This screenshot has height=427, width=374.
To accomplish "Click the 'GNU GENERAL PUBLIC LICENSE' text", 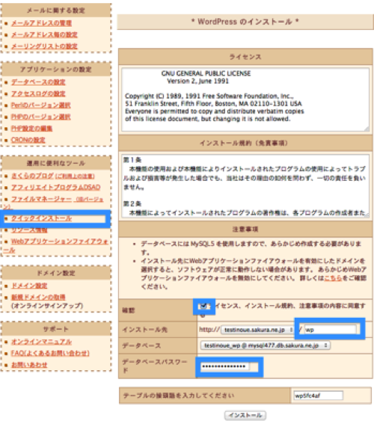I will [x=206, y=73].
